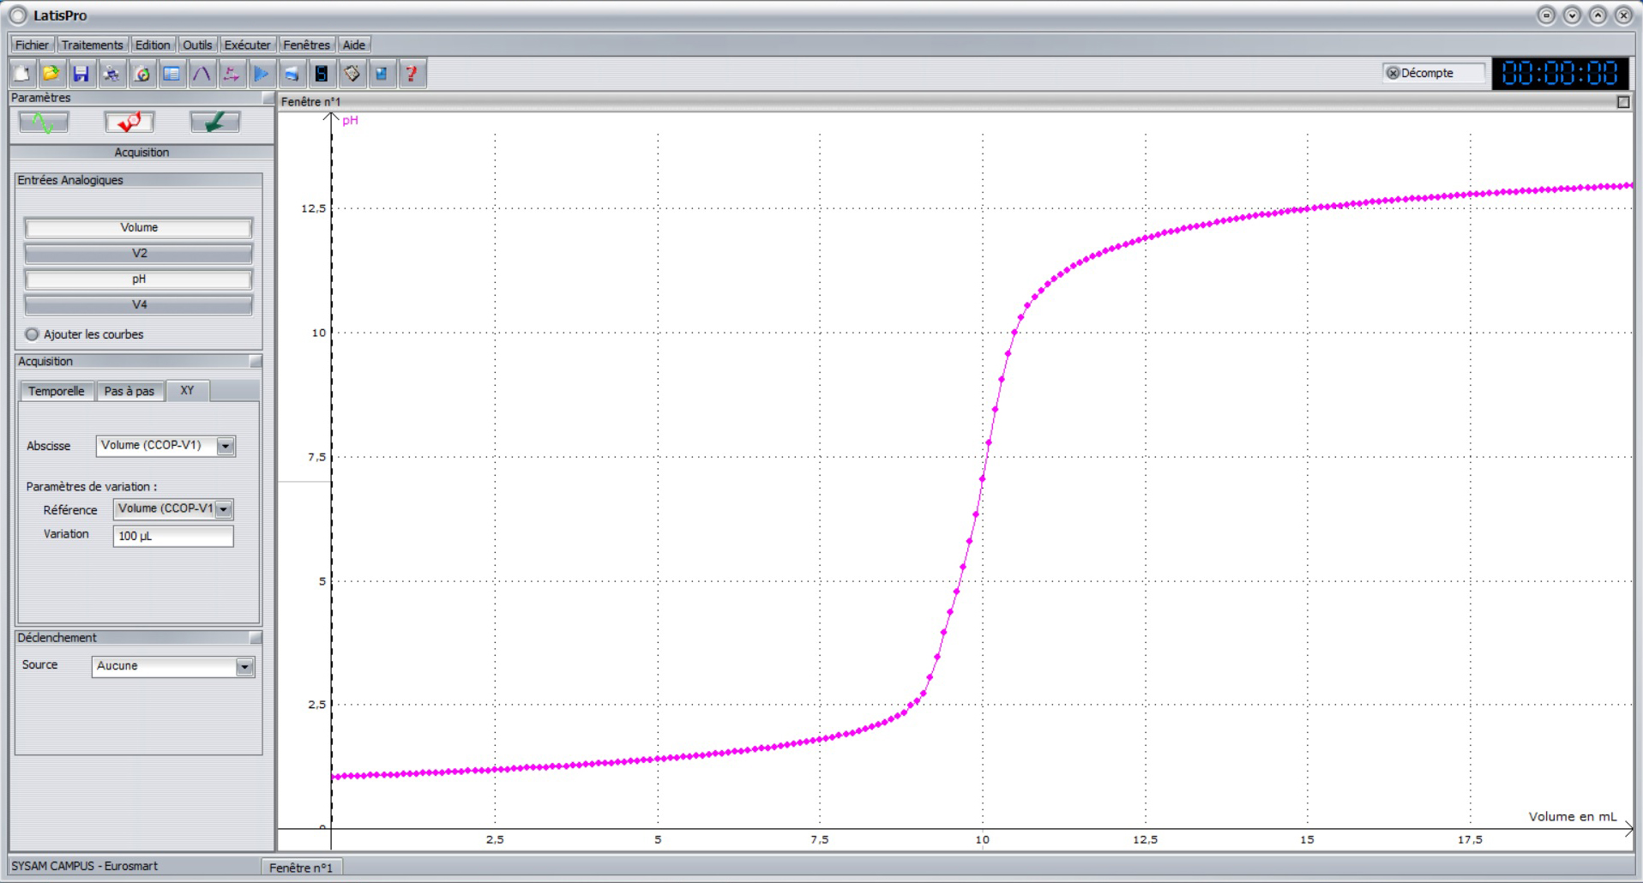Click the notepad icon in the toolbar
Image resolution: width=1643 pixels, height=883 pixels.
click(352, 74)
